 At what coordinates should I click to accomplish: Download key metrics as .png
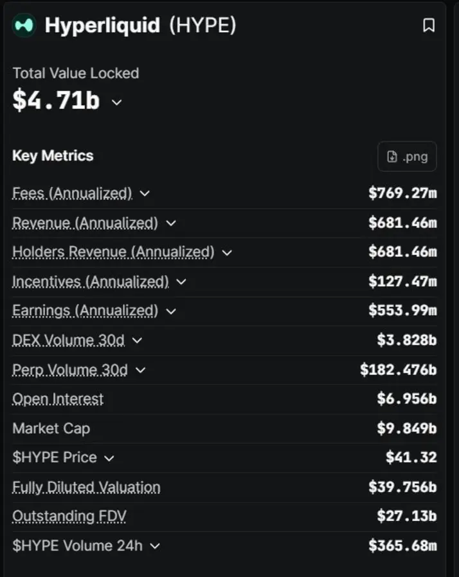[x=407, y=156]
